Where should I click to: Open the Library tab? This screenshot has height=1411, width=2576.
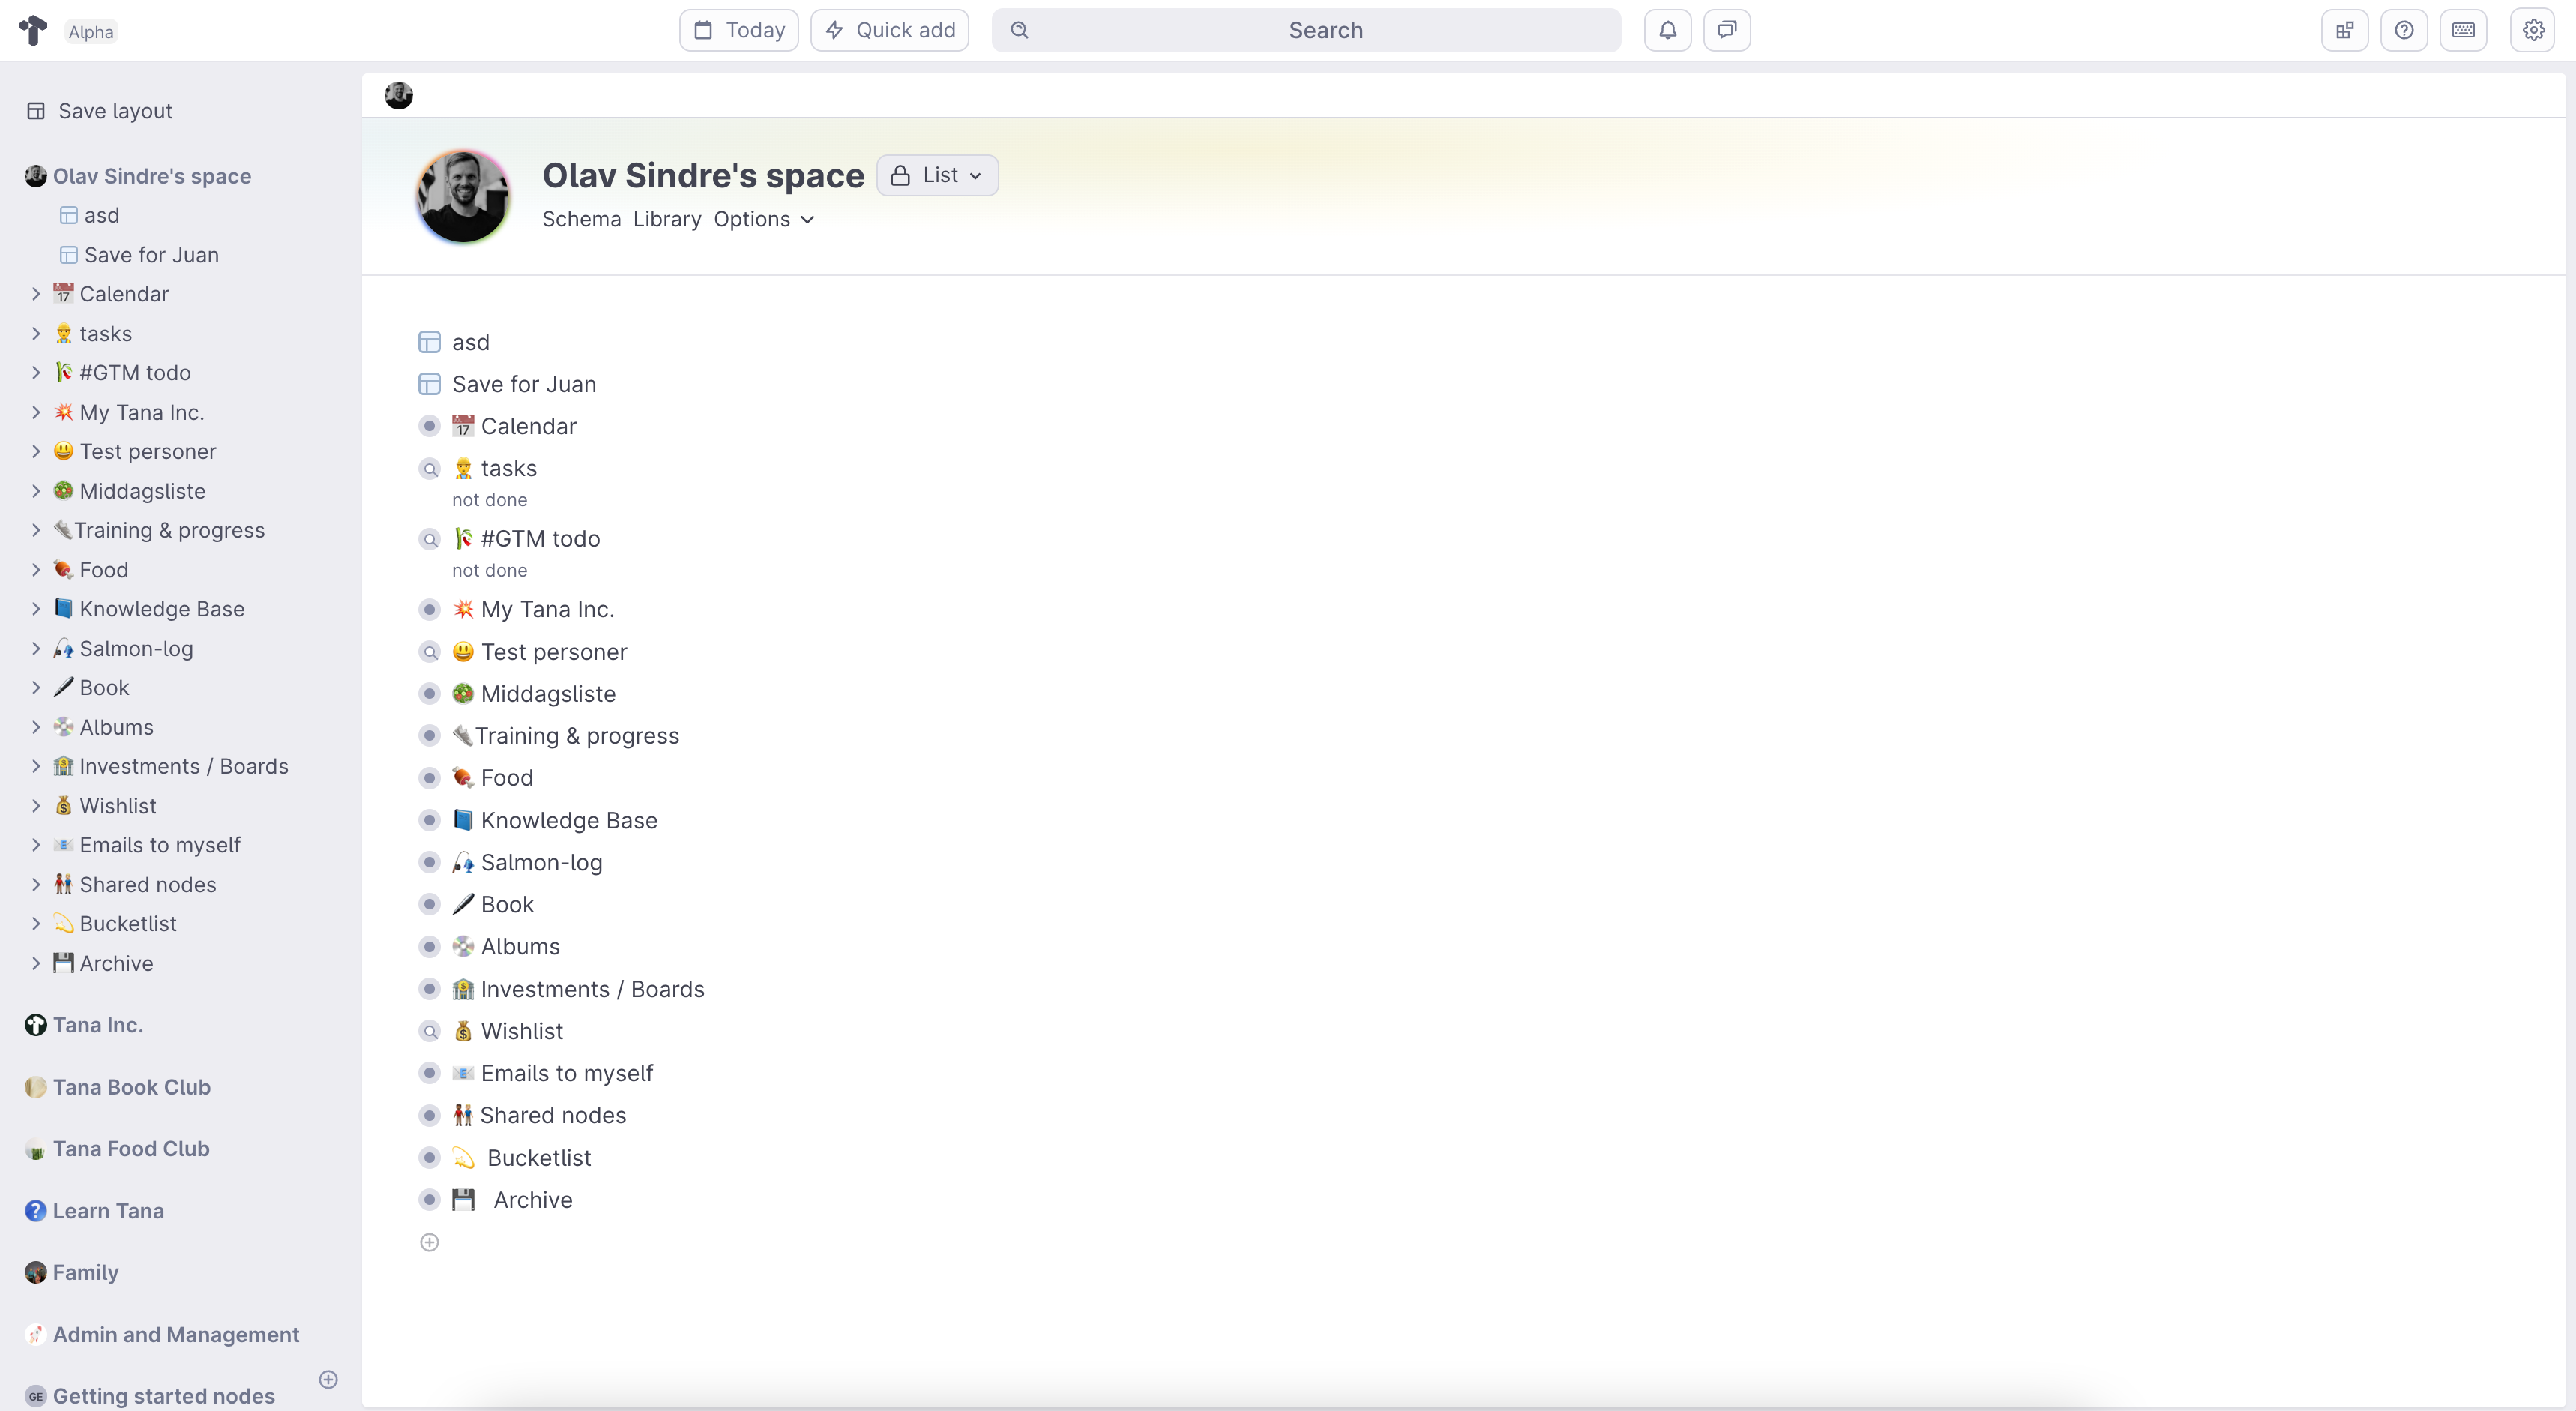click(667, 219)
